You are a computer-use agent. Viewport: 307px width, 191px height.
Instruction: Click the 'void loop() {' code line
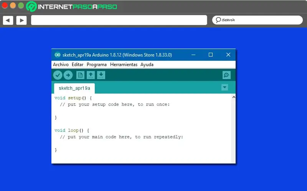[x=72, y=130]
